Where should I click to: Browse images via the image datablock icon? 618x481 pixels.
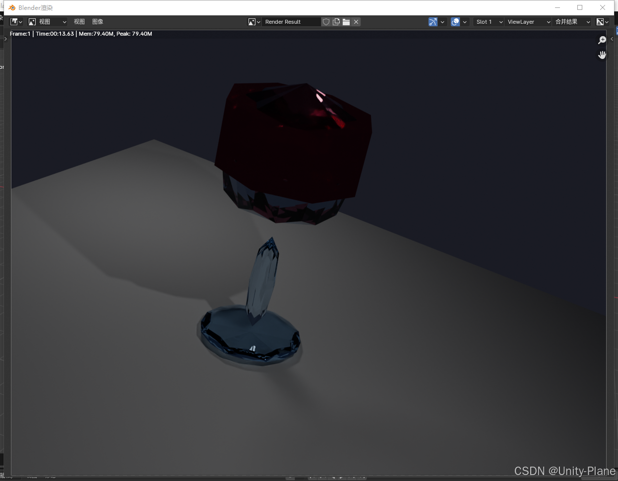[254, 22]
